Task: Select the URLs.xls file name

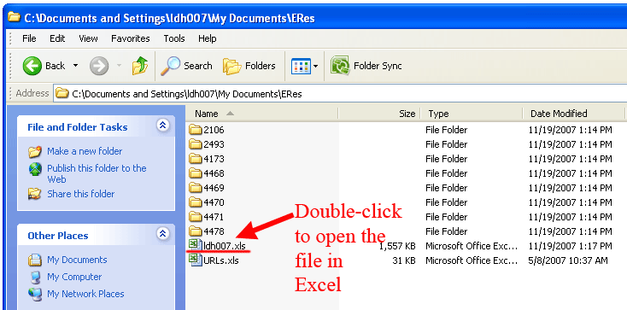Action: click(221, 260)
